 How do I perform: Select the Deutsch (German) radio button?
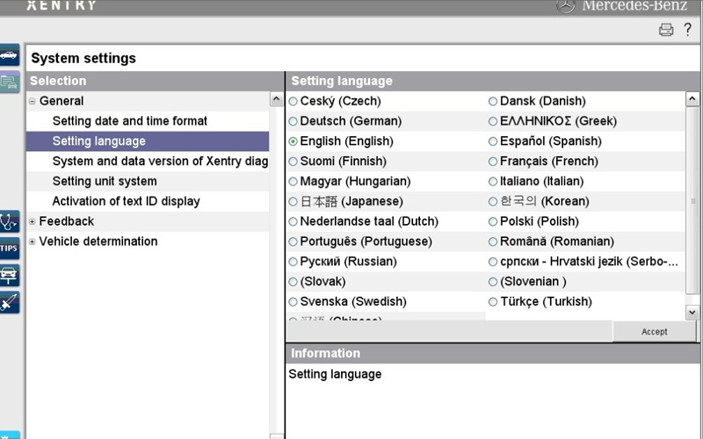click(294, 121)
